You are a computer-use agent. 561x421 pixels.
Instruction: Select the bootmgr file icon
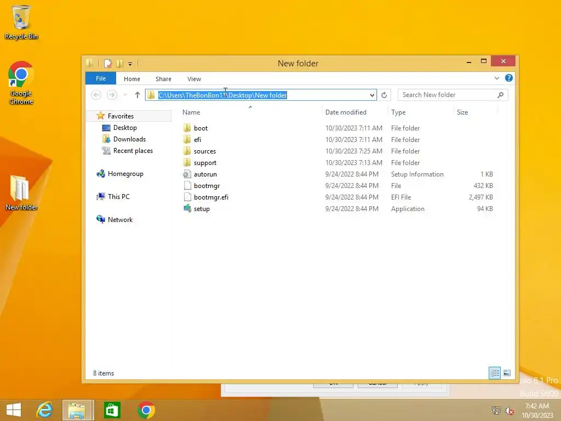click(187, 185)
